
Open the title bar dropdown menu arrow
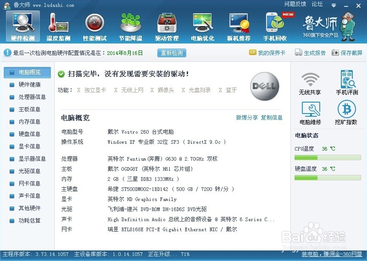[334, 5]
